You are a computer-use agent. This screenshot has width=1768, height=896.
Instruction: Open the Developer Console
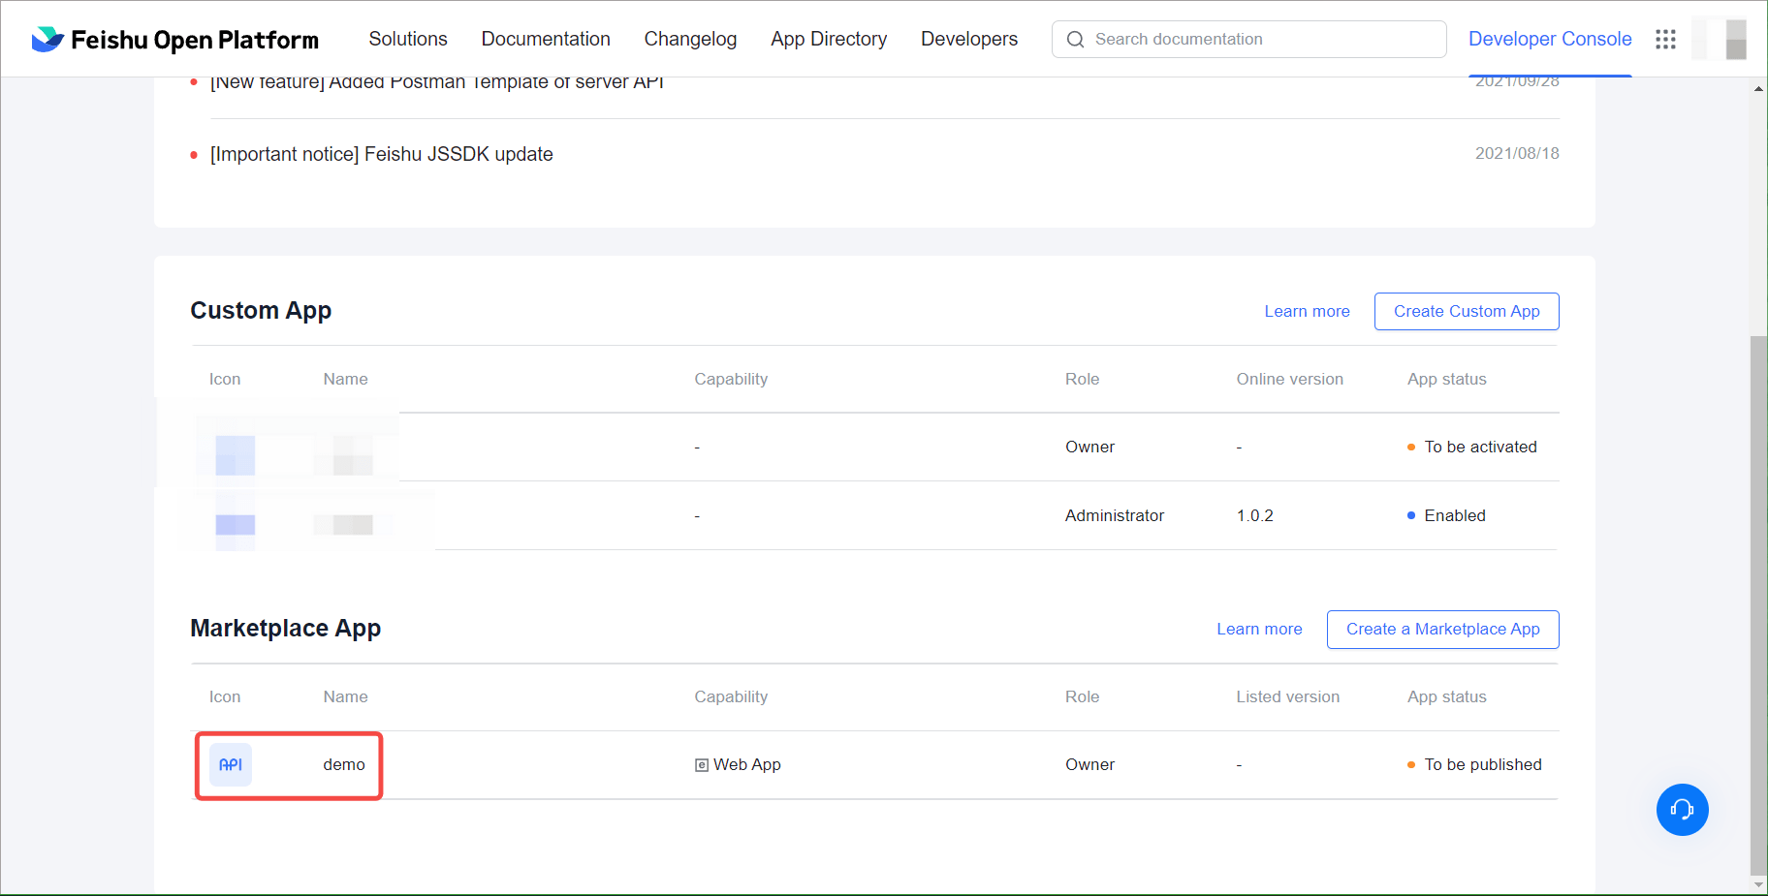click(1550, 39)
